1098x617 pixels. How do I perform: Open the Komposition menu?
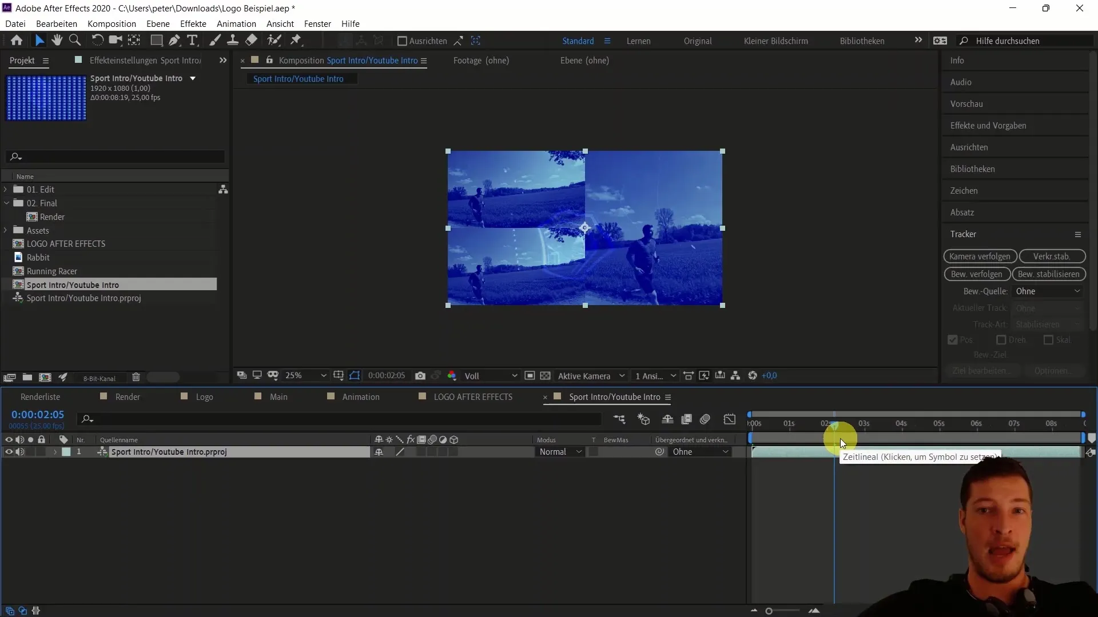pyautogui.click(x=112, y=24)
